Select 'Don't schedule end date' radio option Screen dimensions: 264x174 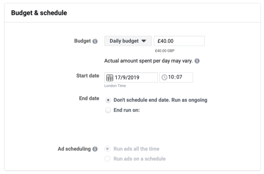108,100
